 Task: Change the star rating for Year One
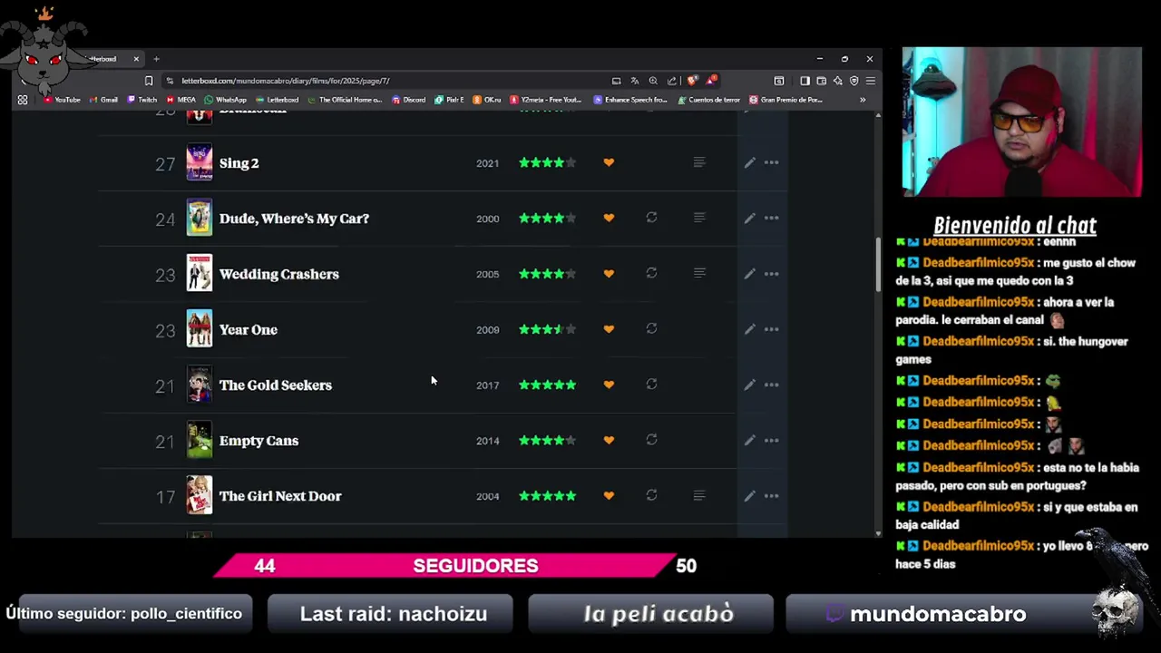pos(547,329)
